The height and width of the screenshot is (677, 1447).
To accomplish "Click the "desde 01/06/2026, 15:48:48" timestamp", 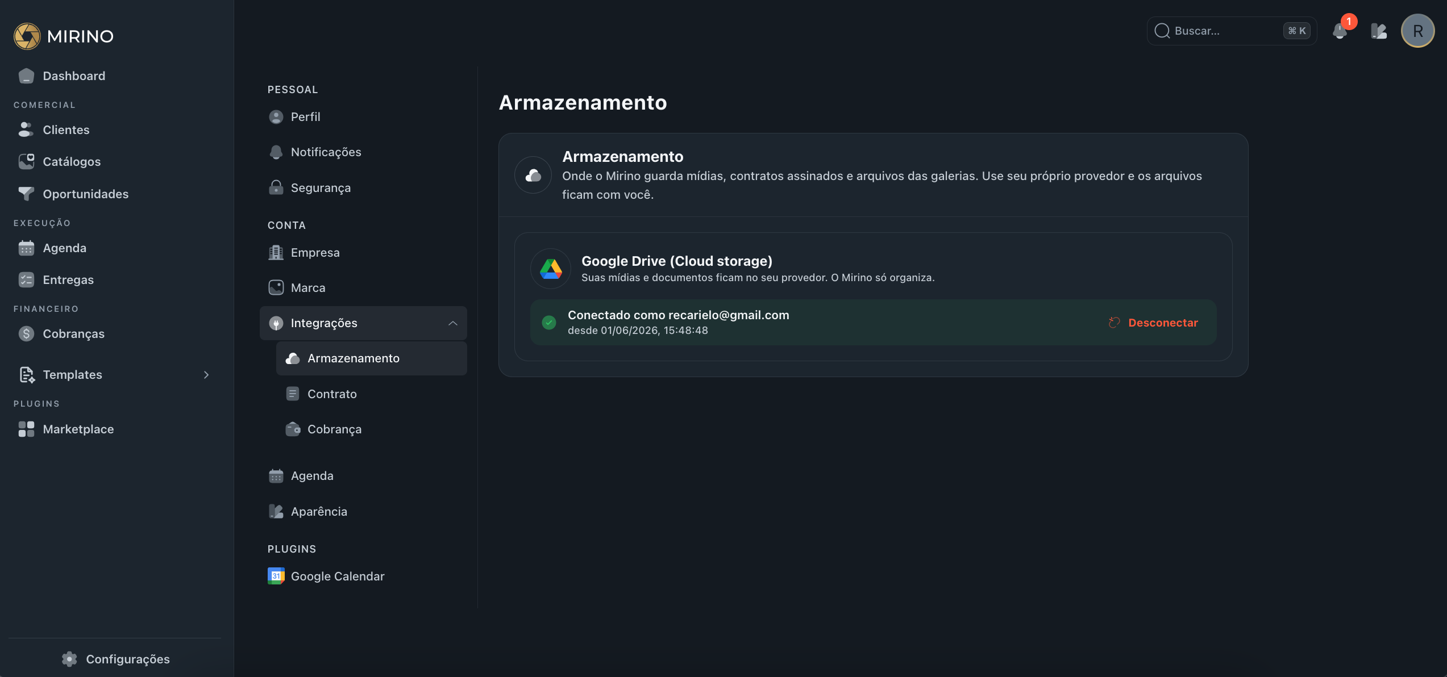I will [638, 330].
